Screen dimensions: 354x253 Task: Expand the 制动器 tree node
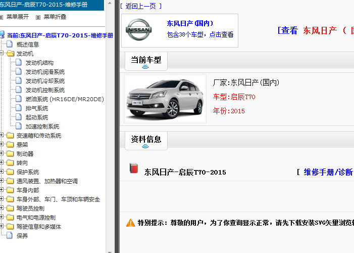(2, 153)
